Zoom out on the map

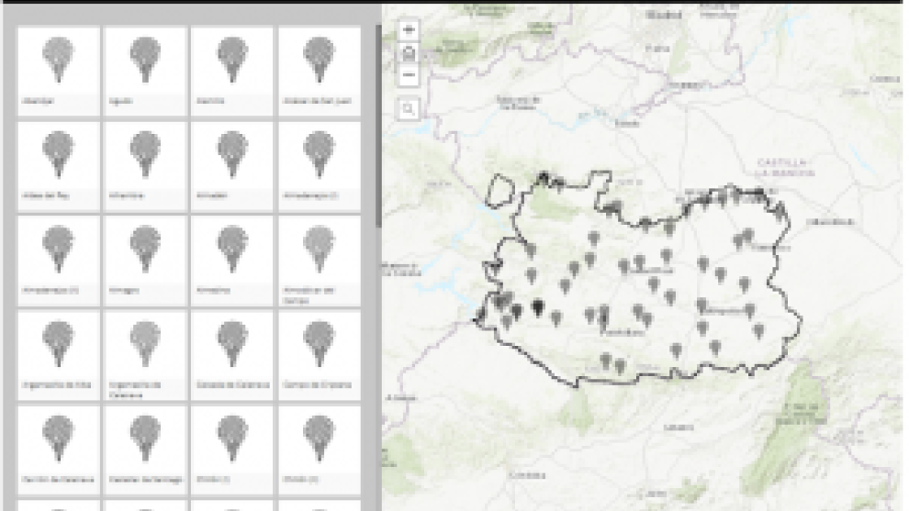point(409,76)
